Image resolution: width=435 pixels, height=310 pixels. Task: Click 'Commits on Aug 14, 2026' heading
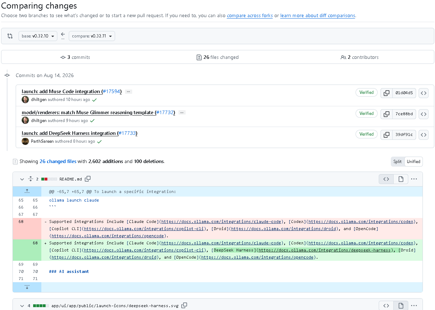tap(45, 75)
